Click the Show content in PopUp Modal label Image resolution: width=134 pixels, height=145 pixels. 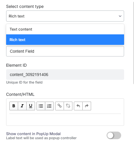click(x=33, y=134)
